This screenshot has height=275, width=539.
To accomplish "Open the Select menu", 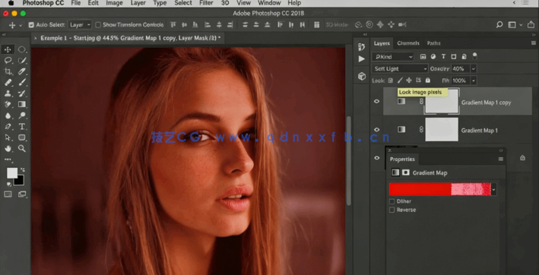I will tap(183, 3).
